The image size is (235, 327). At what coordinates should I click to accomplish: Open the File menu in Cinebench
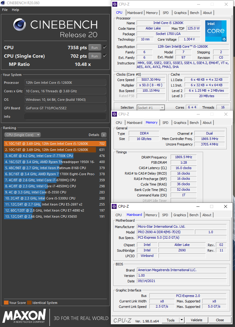point(5,10)
